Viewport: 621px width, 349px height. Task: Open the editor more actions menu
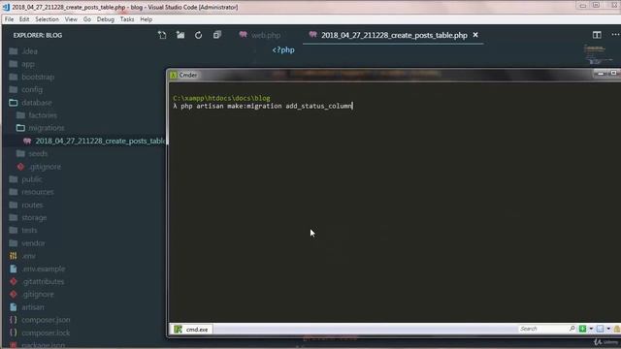(x=615, y=35)
